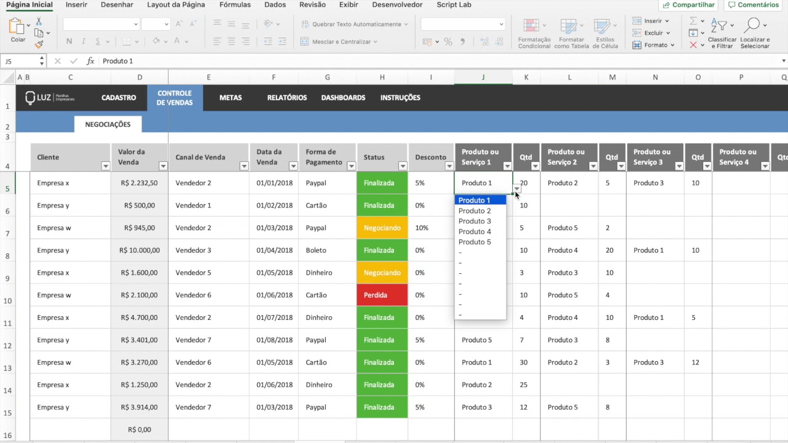
Task: Toggle Quebrar Texto Automaticamente
Action: (x=354, y=24)
